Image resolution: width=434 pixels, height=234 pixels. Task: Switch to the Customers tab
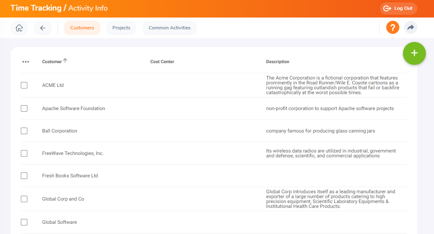(x=82, y=28)
